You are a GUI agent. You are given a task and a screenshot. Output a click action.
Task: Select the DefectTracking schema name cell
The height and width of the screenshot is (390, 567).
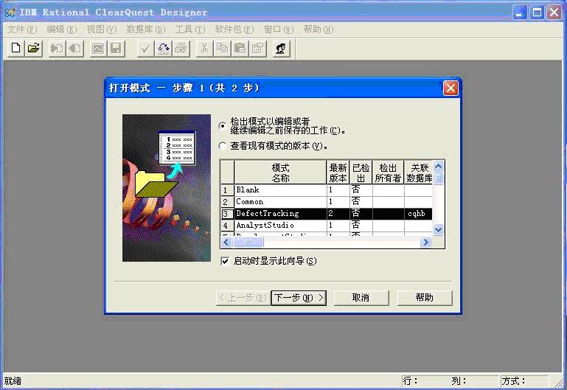click(280, 214)
